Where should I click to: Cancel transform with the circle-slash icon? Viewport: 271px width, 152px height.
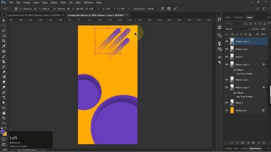(169, 8)
